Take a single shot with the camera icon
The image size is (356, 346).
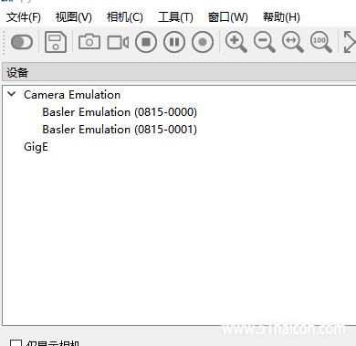tap(89, 42)
